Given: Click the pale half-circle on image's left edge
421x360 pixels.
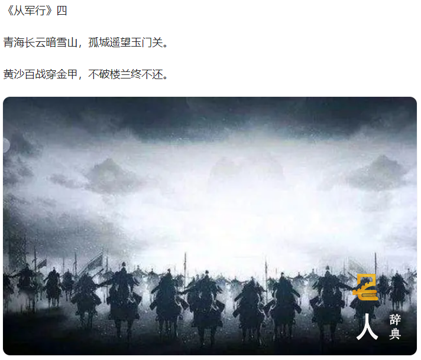Looking at the screenshot, I should (7, 146).
